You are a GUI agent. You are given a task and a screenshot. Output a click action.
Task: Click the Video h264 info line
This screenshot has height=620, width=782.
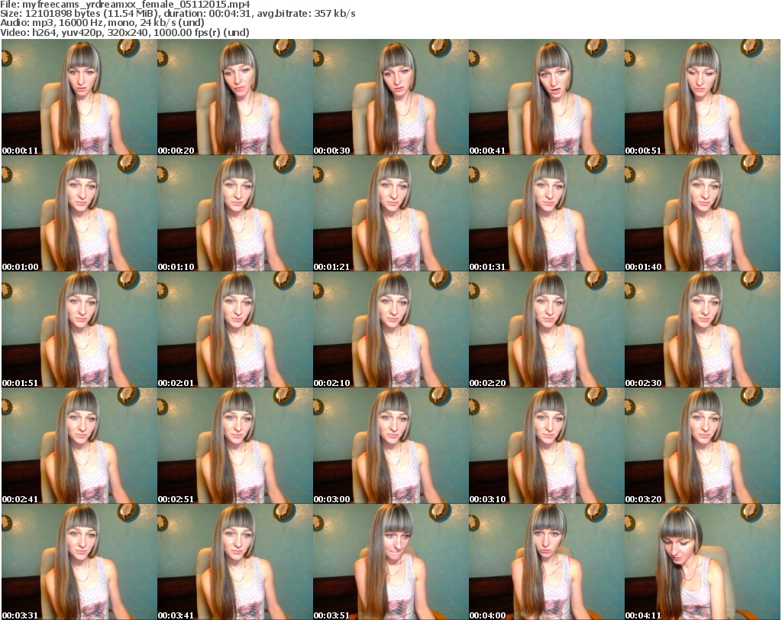pos(124,32)
